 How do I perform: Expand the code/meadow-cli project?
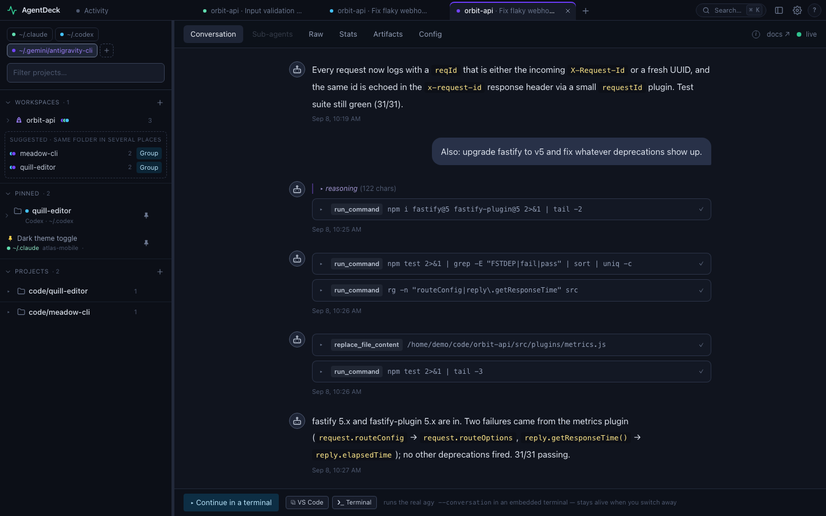tap(8, 312)
